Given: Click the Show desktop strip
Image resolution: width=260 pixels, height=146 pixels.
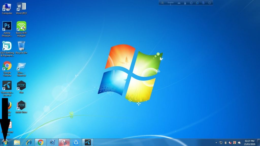Looking at the screenshot, I should click(x=259, y=142).
